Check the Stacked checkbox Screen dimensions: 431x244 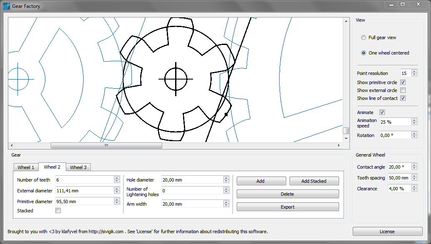(58, 210)
